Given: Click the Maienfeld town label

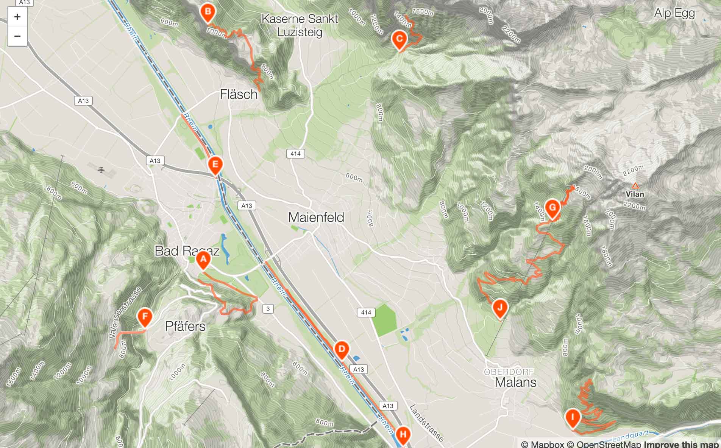Looking at the screenshot, I should [316, 218].
